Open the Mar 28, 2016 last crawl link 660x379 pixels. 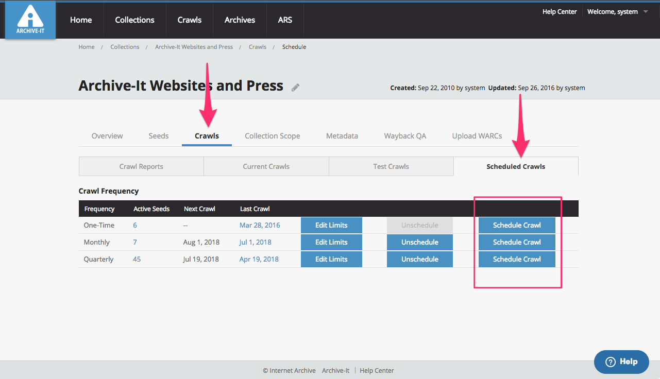pos(260,225)
